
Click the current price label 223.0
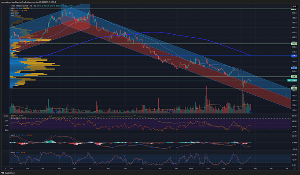click(x=294, y=81)
